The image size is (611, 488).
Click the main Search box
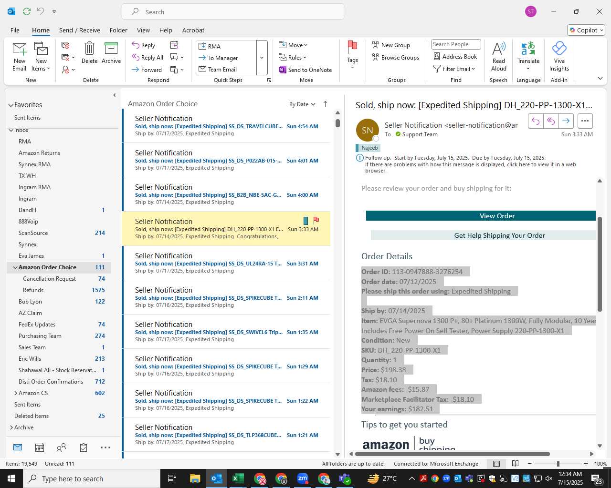pyautogui.click(x=233, y=11)
